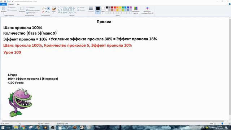Click the text '1.Удар' on canvas
Screen dimensions: 231x130
point(12,75)
